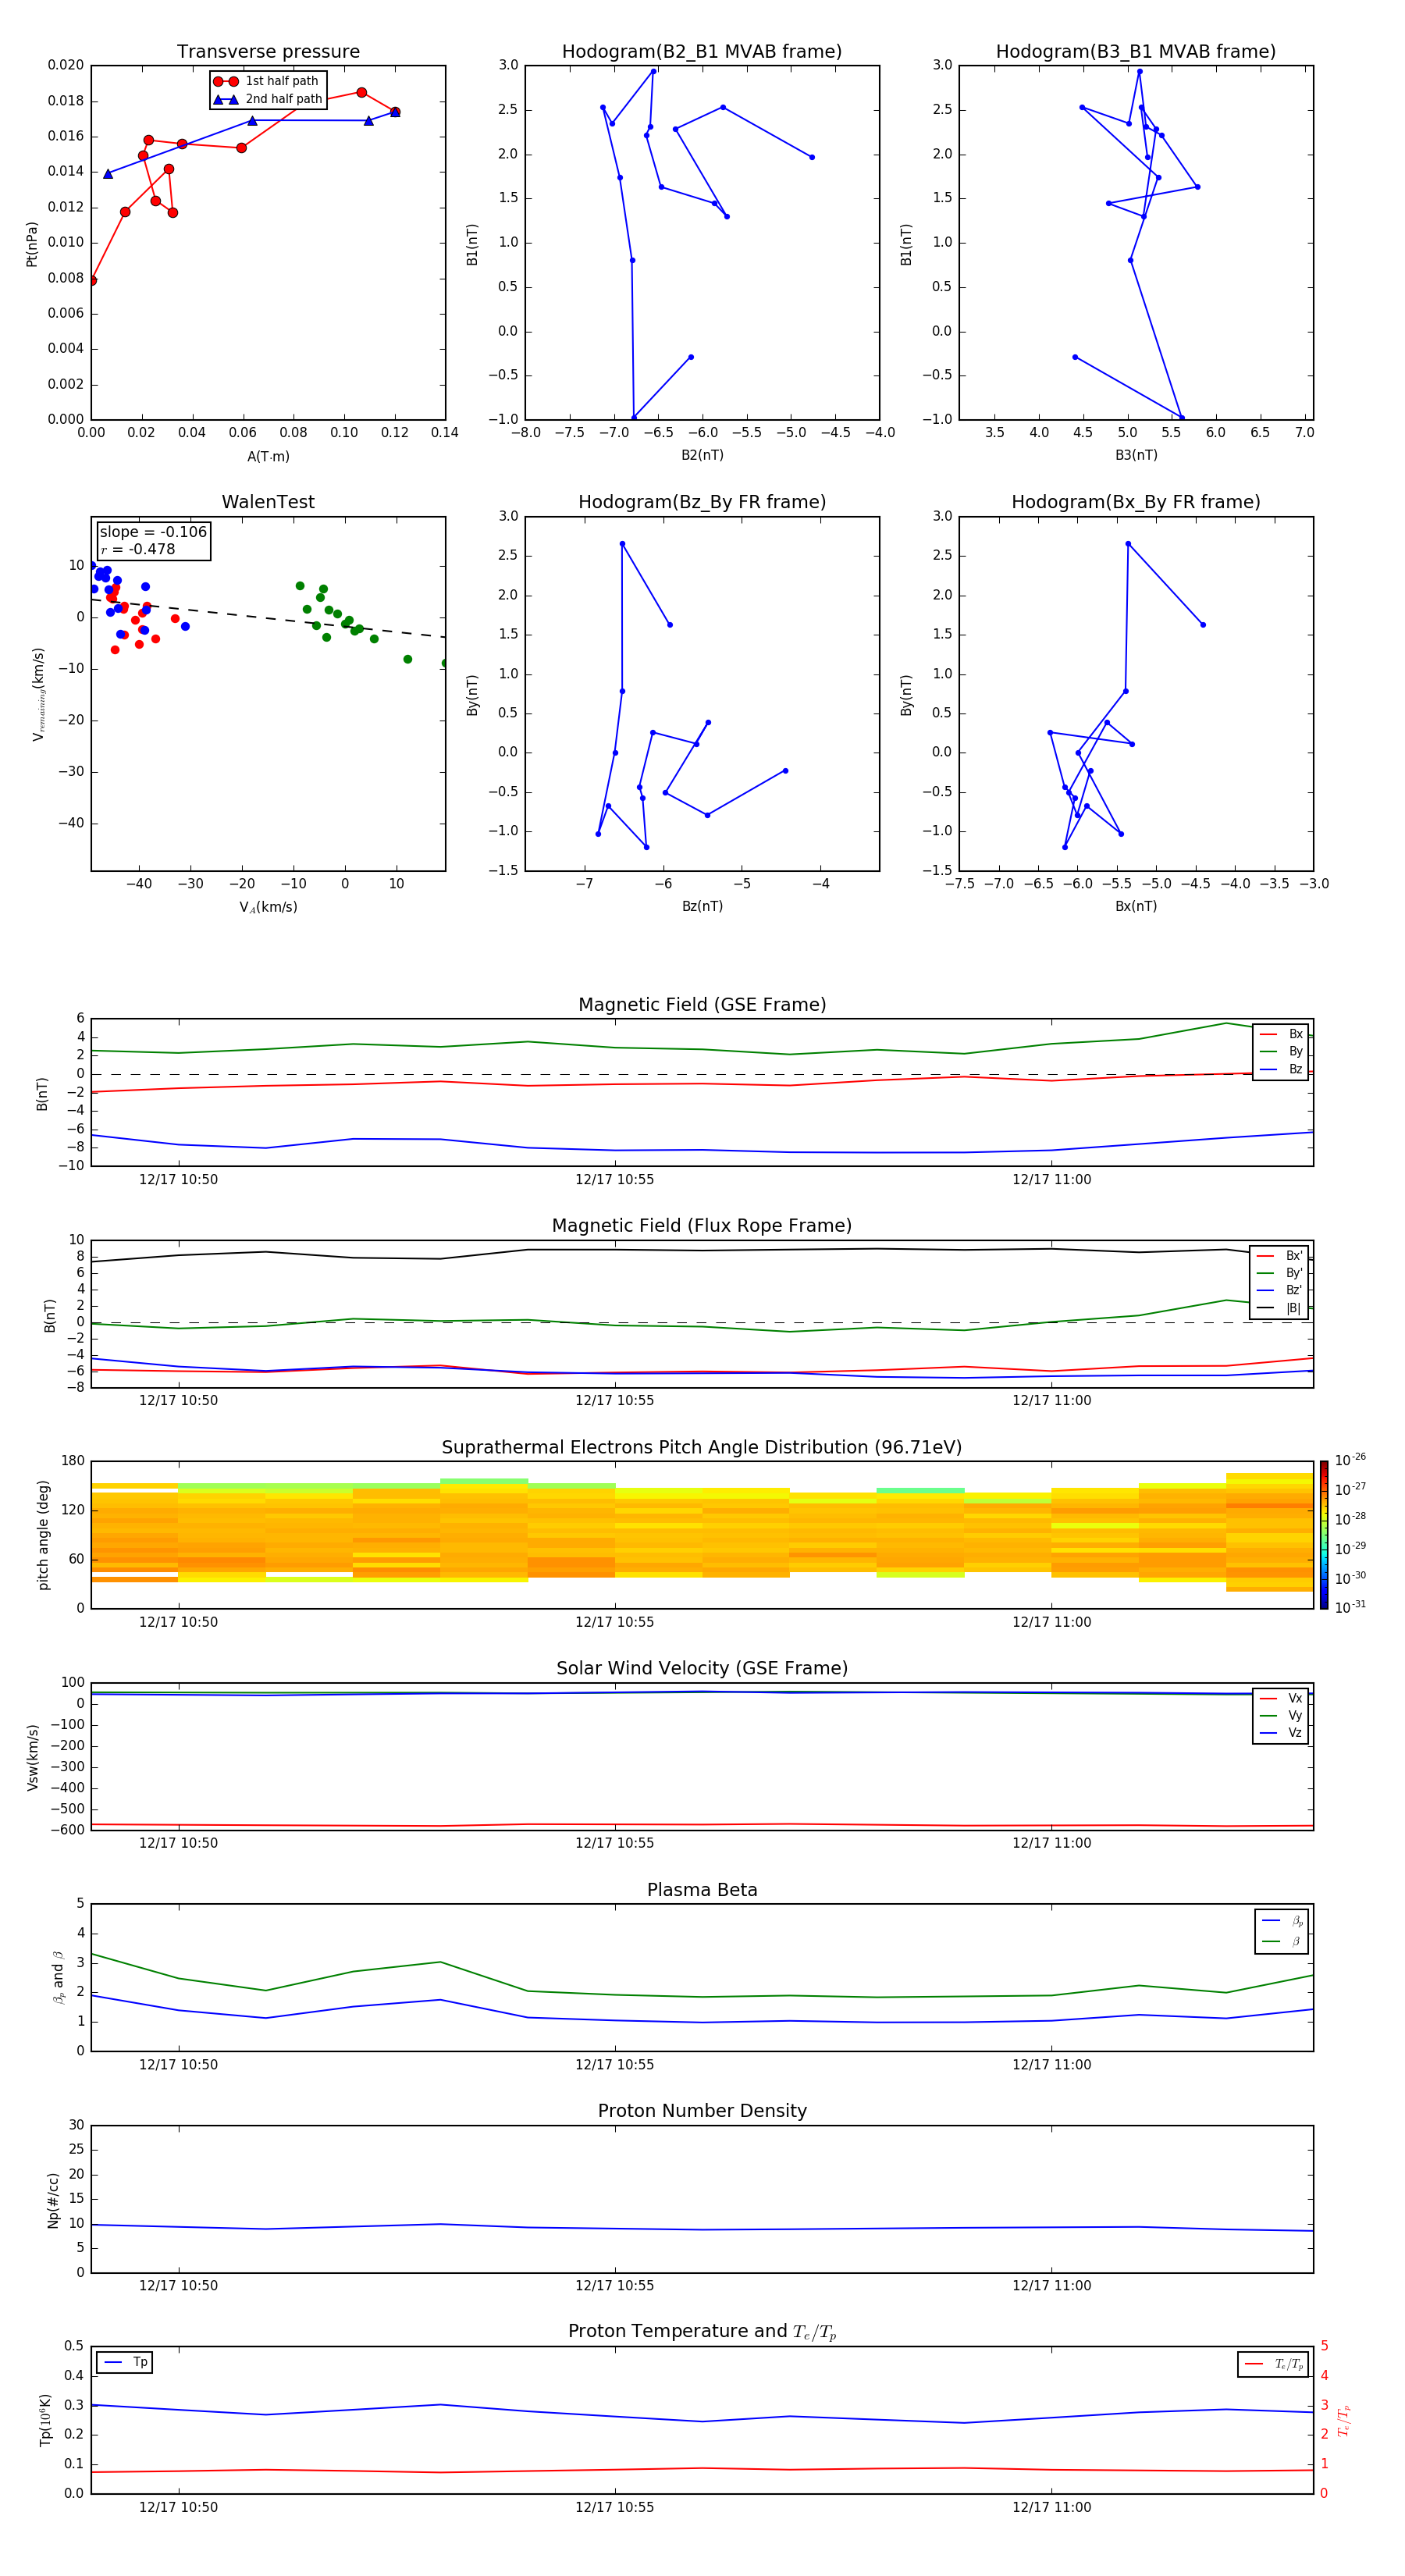Click the "Magnetic Field (Flux Rope Frame)" title
Image resolution: width=1405 pixels, height=2576 pixels.
point(702,1226)
